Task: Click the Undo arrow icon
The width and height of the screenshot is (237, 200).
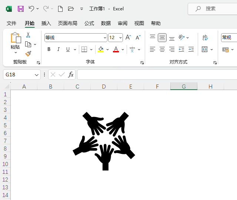Action: pos(31,9)
